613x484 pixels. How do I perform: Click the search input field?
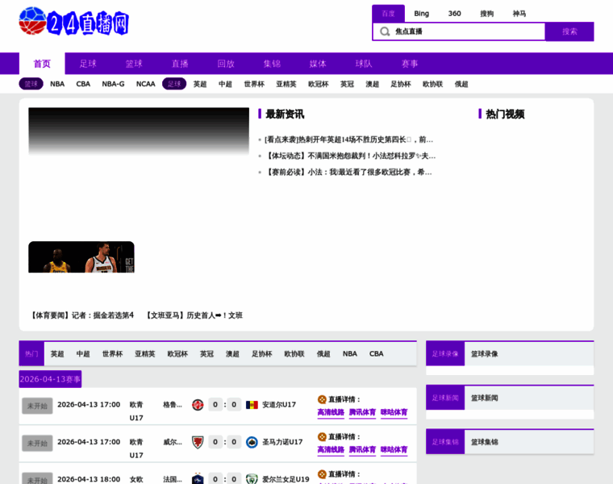point(459,31)
